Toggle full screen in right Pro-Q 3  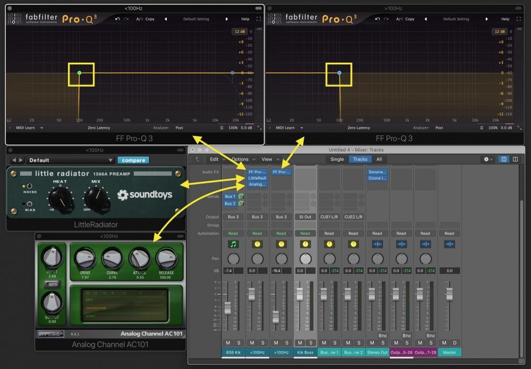(518, 19)
